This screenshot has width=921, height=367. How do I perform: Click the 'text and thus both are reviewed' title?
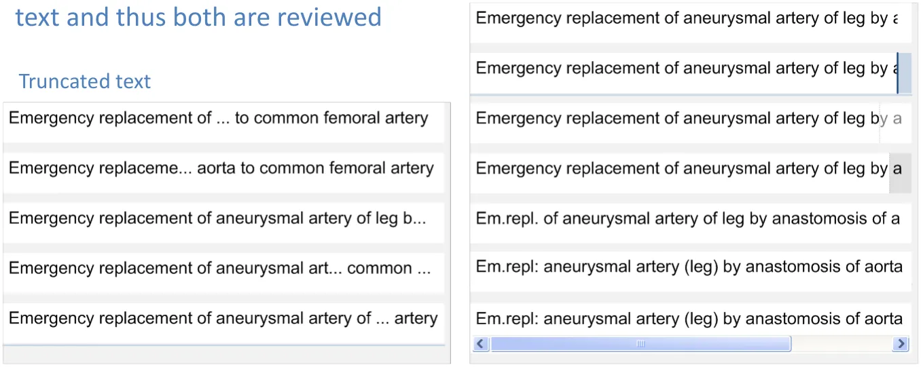(x=198, y=17)
